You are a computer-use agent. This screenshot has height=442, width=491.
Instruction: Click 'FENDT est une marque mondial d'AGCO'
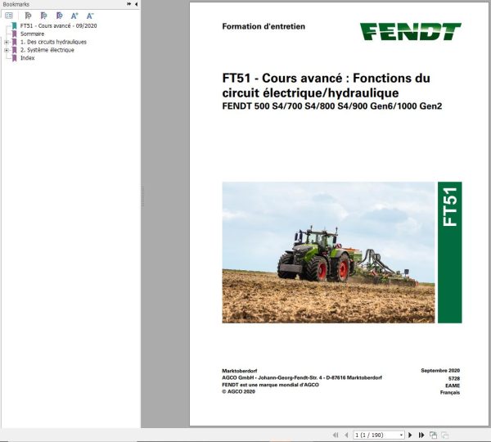271,385
